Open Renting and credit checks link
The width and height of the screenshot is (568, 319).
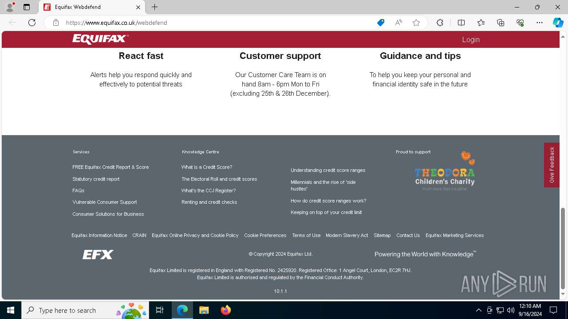[x=209, y=202]
